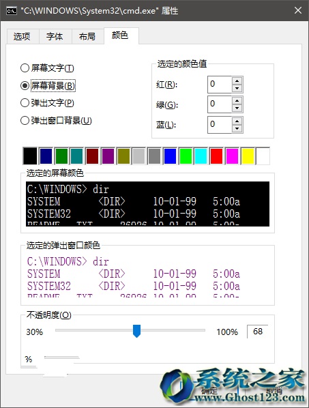Pick the dark blue color swatch

tap(46, 156)
